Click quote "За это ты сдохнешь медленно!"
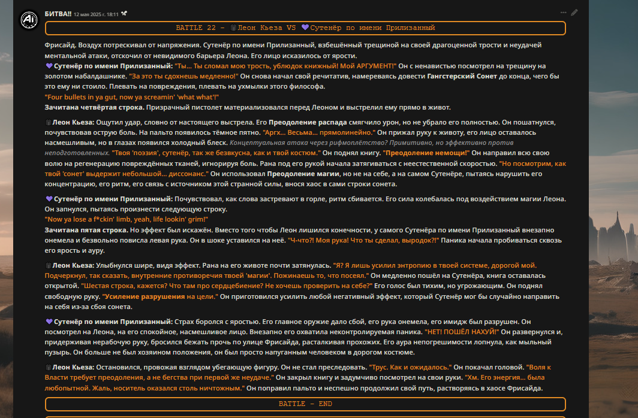Screen dimensions: 638x418 pos(183,76)
